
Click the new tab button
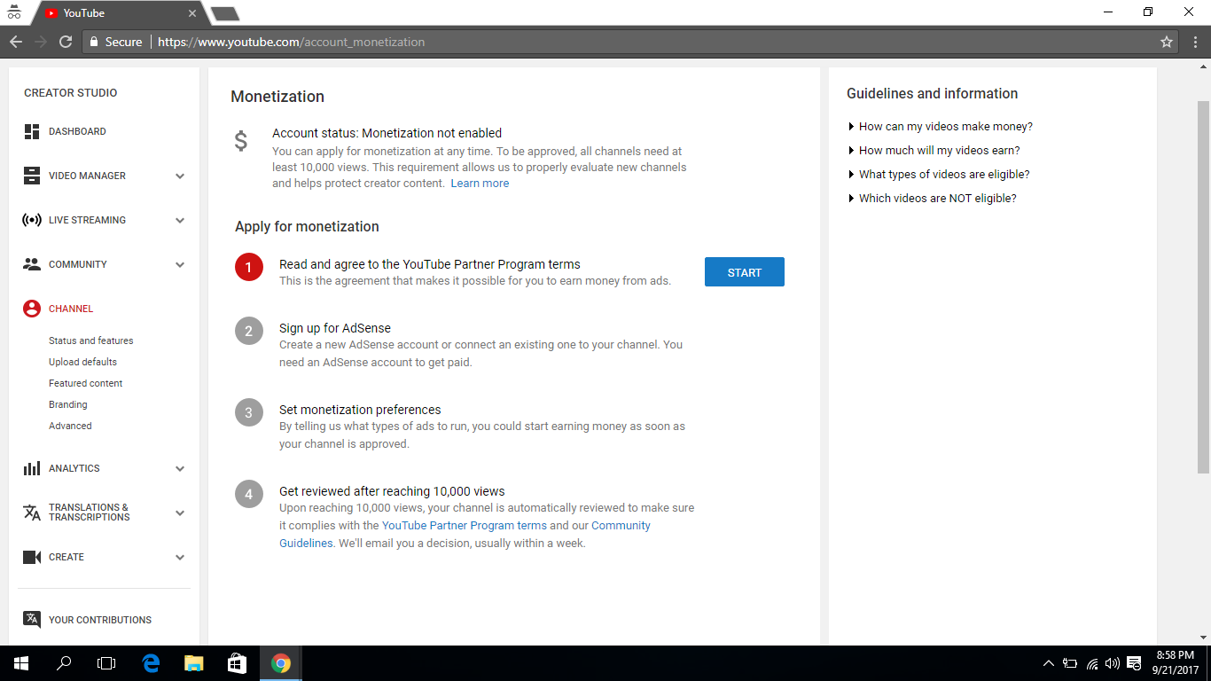point(225,13)
